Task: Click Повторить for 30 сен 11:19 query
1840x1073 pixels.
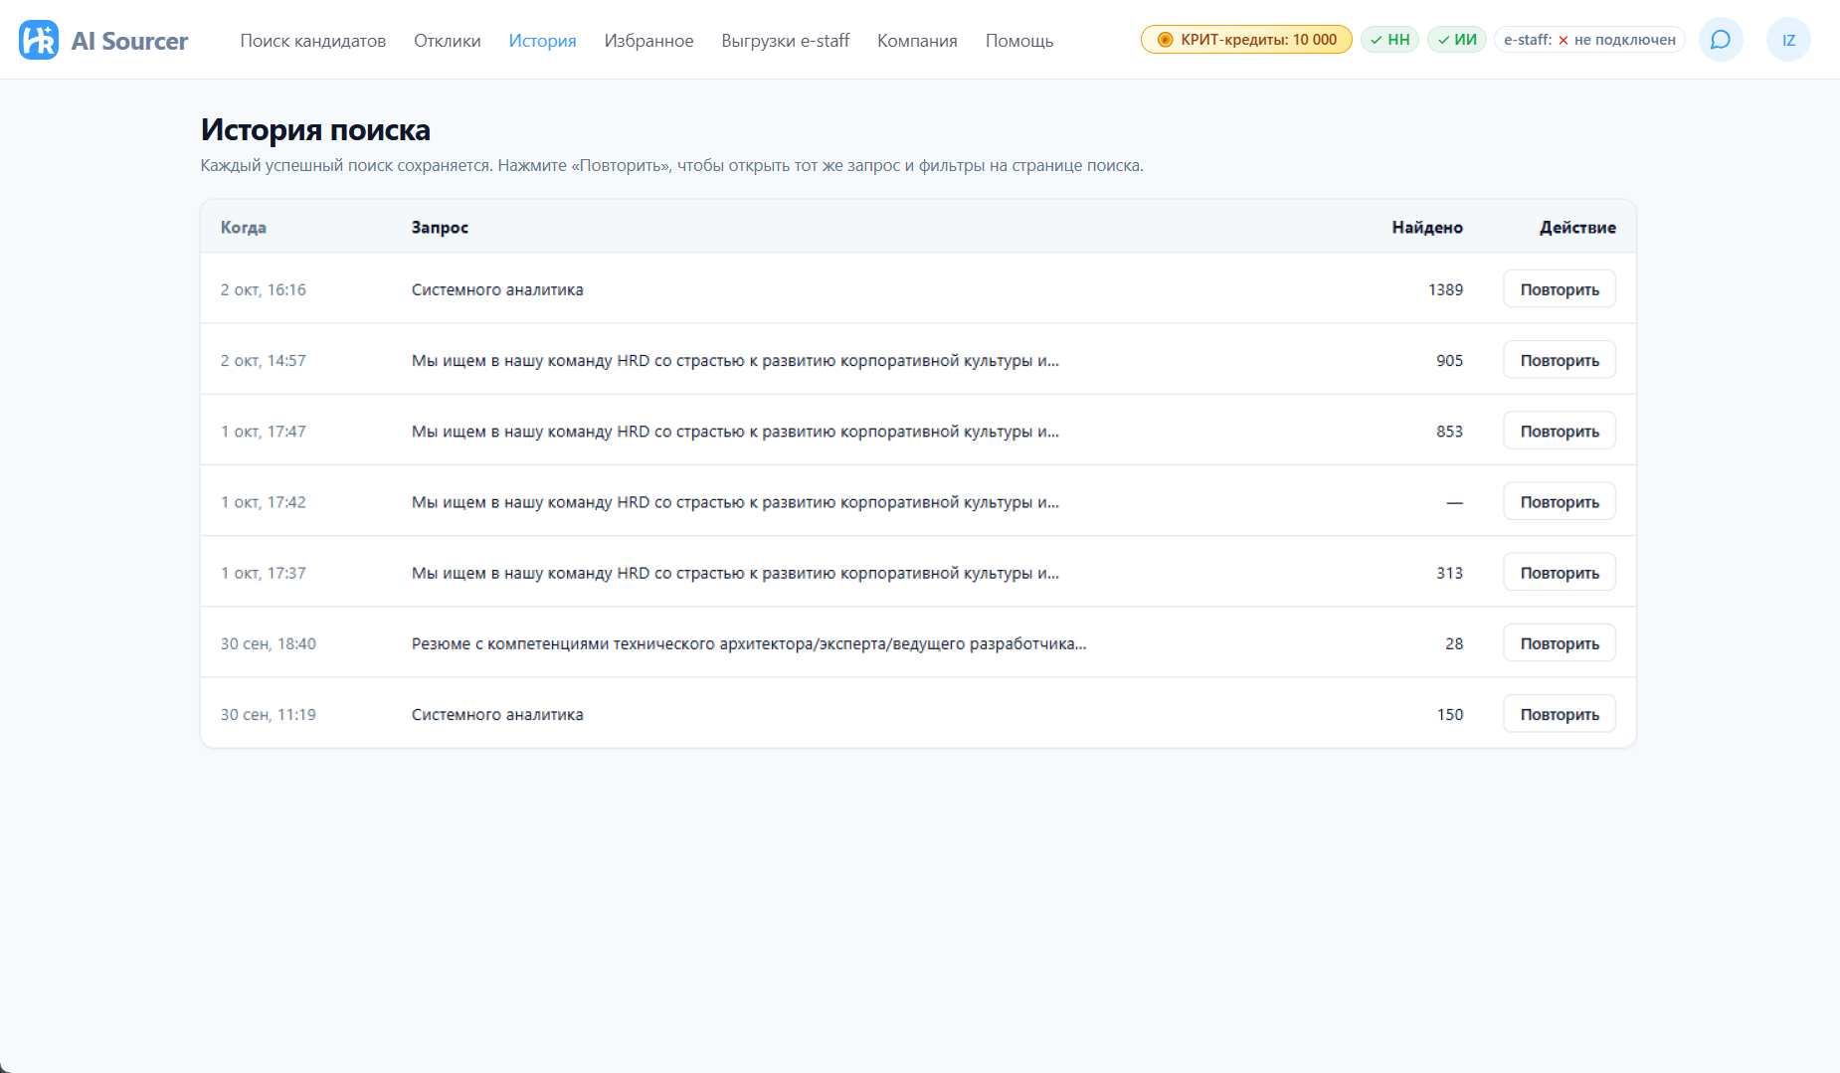Action: pyautogui.click(x=1559, y=714)
